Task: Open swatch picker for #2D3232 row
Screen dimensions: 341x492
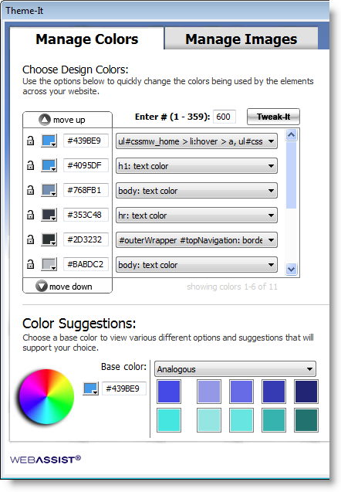Action: pos(49,239)
